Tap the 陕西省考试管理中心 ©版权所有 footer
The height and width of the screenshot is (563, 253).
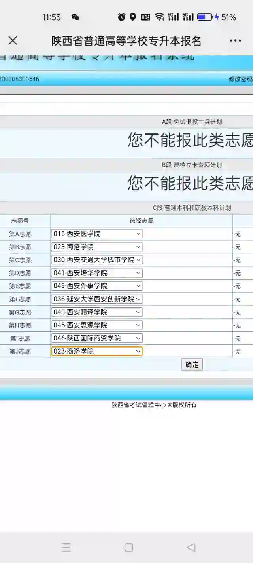pyautogui.click(x=154, y=405)
